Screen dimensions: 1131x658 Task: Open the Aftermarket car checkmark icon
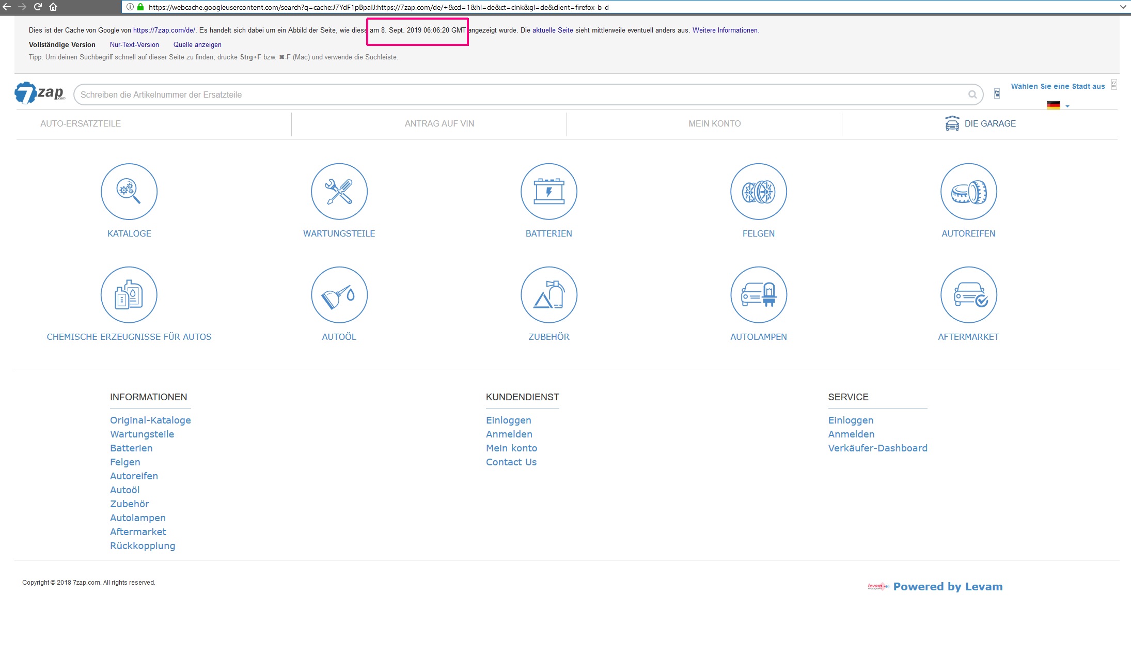tap(968, 295)
